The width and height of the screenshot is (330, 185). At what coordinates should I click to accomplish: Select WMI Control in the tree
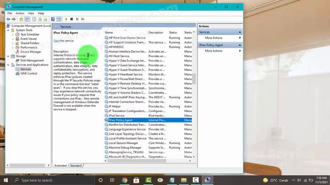coord(29,73)
